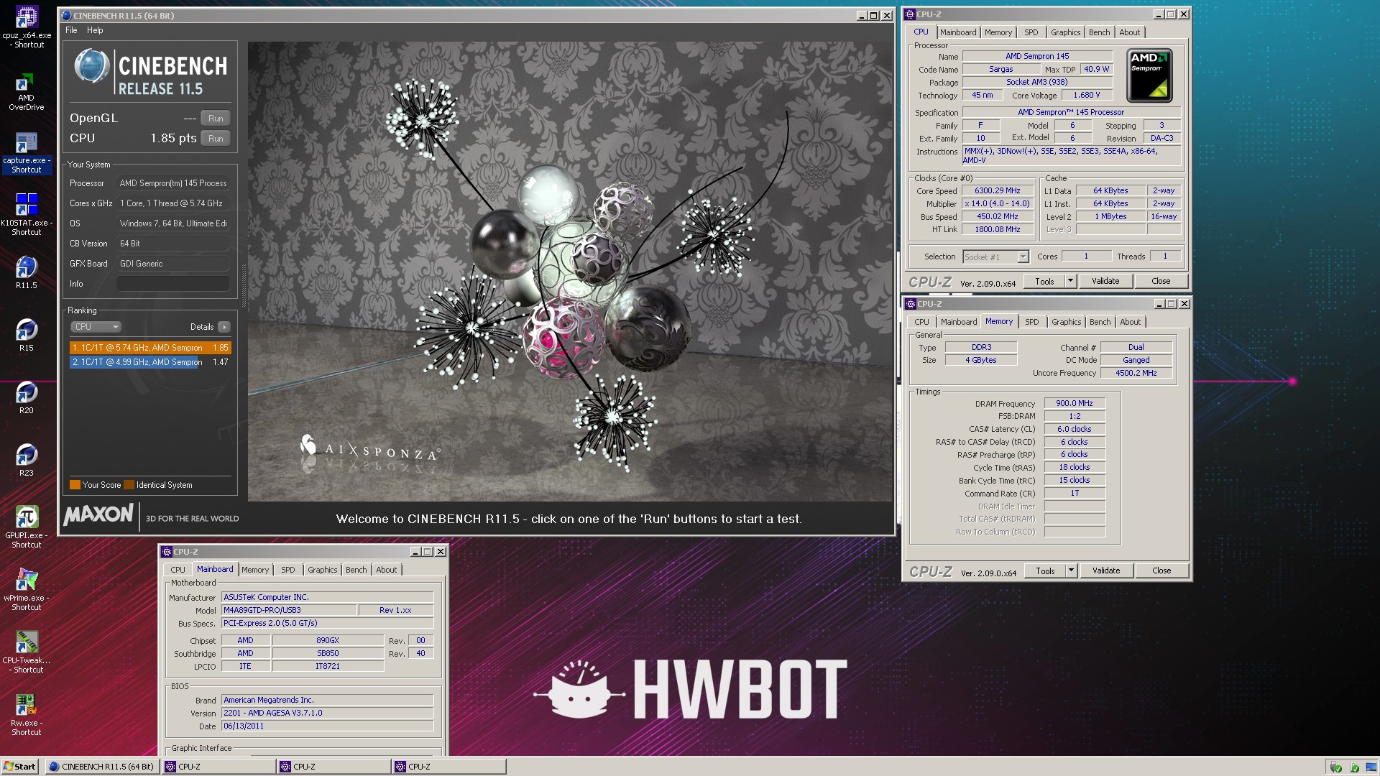Launch the R11.5 Cinebench desktop icon
The image size is (1380, 776).
point(27,273)
